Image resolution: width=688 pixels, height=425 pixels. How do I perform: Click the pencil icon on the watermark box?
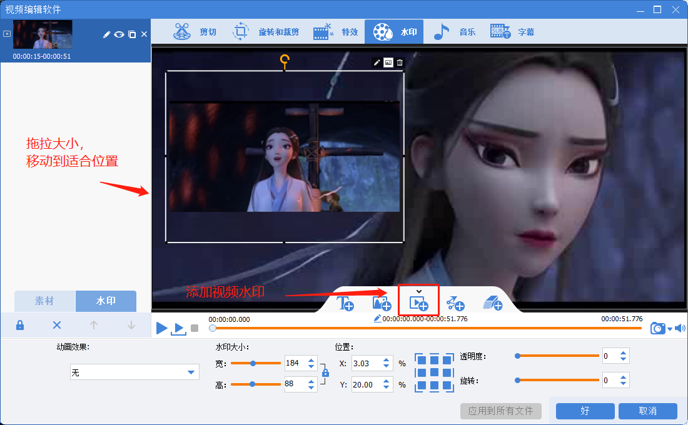coord(377,62)
